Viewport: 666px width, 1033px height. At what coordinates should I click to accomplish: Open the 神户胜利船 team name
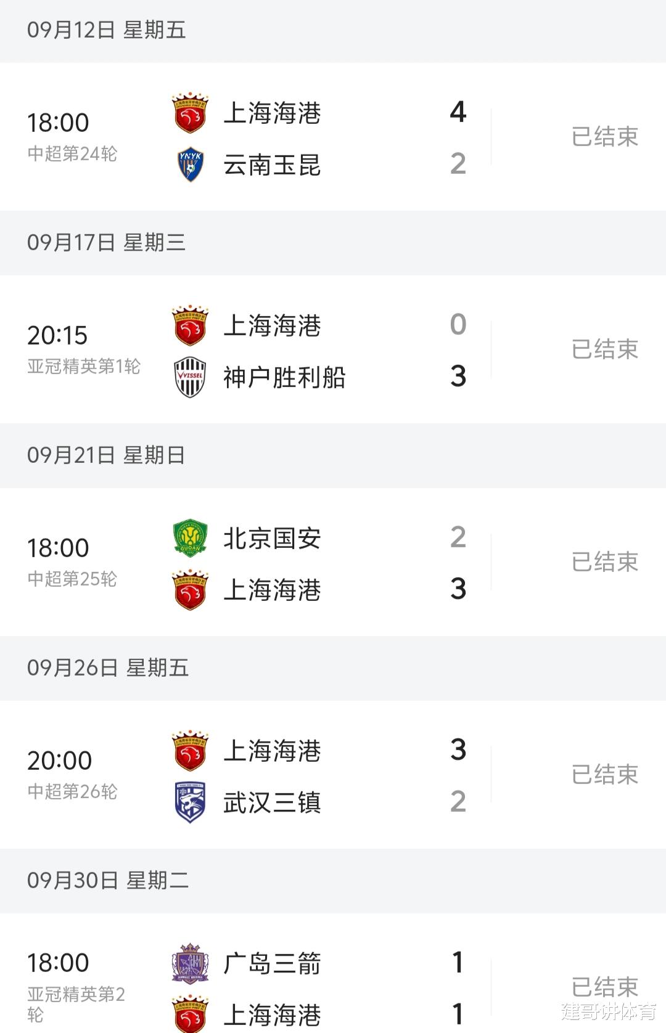pos(284,377)
